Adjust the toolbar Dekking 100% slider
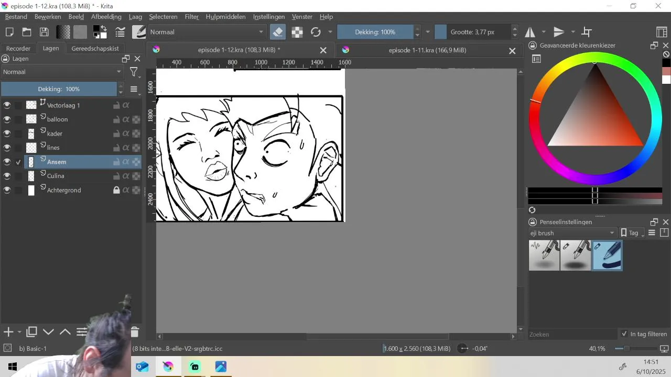Viewport: 671px width, 377px height. 375,32
